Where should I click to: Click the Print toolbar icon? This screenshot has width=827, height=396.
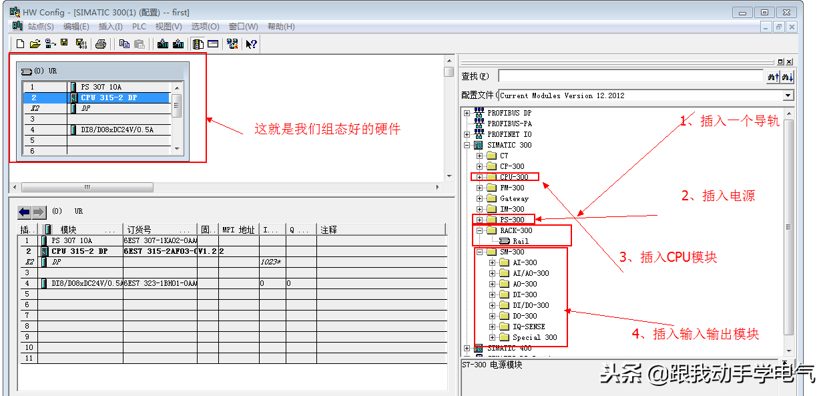tap(100, 44)
